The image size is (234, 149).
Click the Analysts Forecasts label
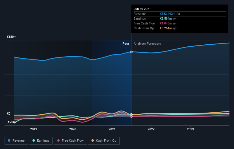point(147,44)
